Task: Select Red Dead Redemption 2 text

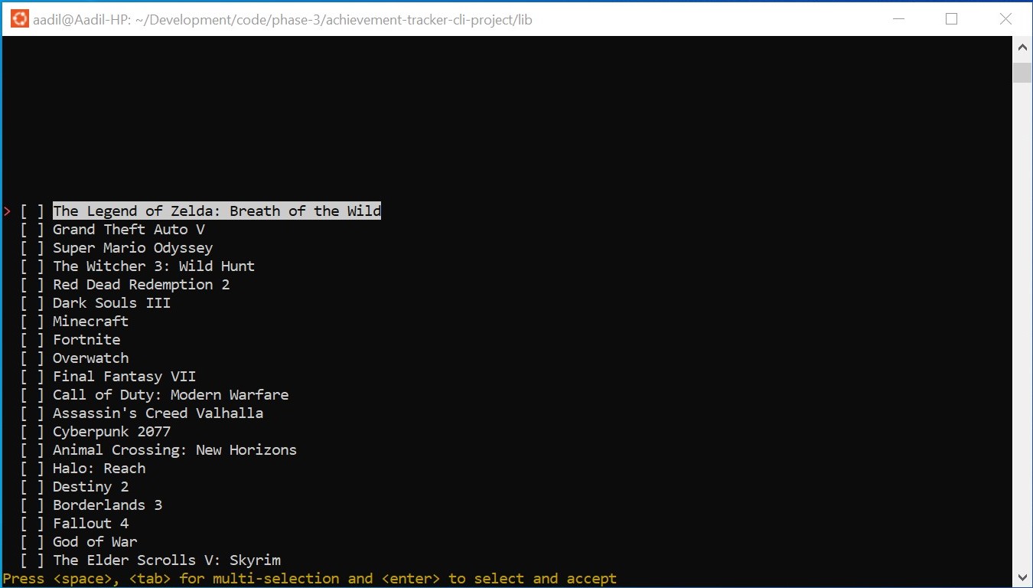Action: click(x=141, y=285)
